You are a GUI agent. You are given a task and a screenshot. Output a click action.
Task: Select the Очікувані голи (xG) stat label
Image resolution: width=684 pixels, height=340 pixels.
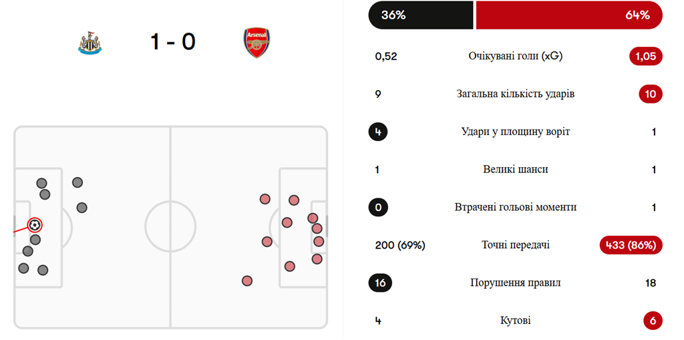[x=515, y=56]
